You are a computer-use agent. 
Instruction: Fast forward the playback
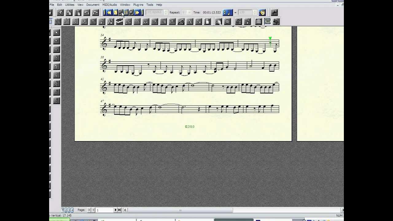[x=137, y=13]
